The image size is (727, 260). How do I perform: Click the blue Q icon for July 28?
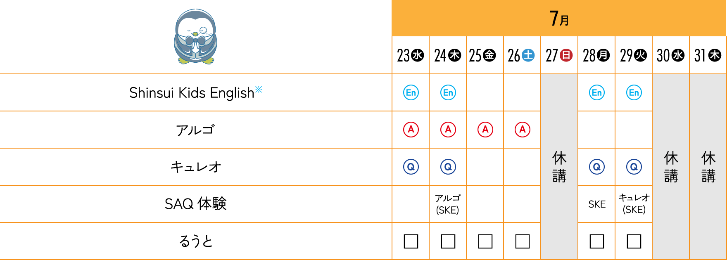point(596,167)
